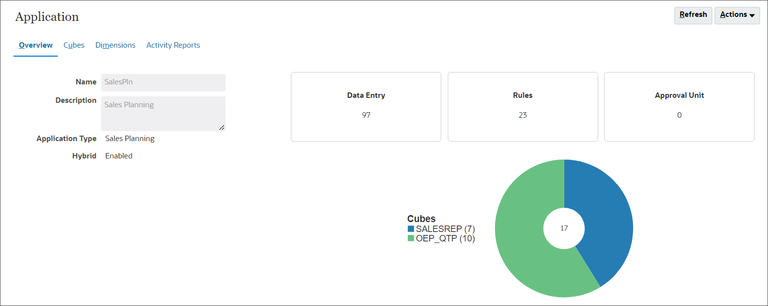Open the Dimensions tab

[x=115, y=45]
